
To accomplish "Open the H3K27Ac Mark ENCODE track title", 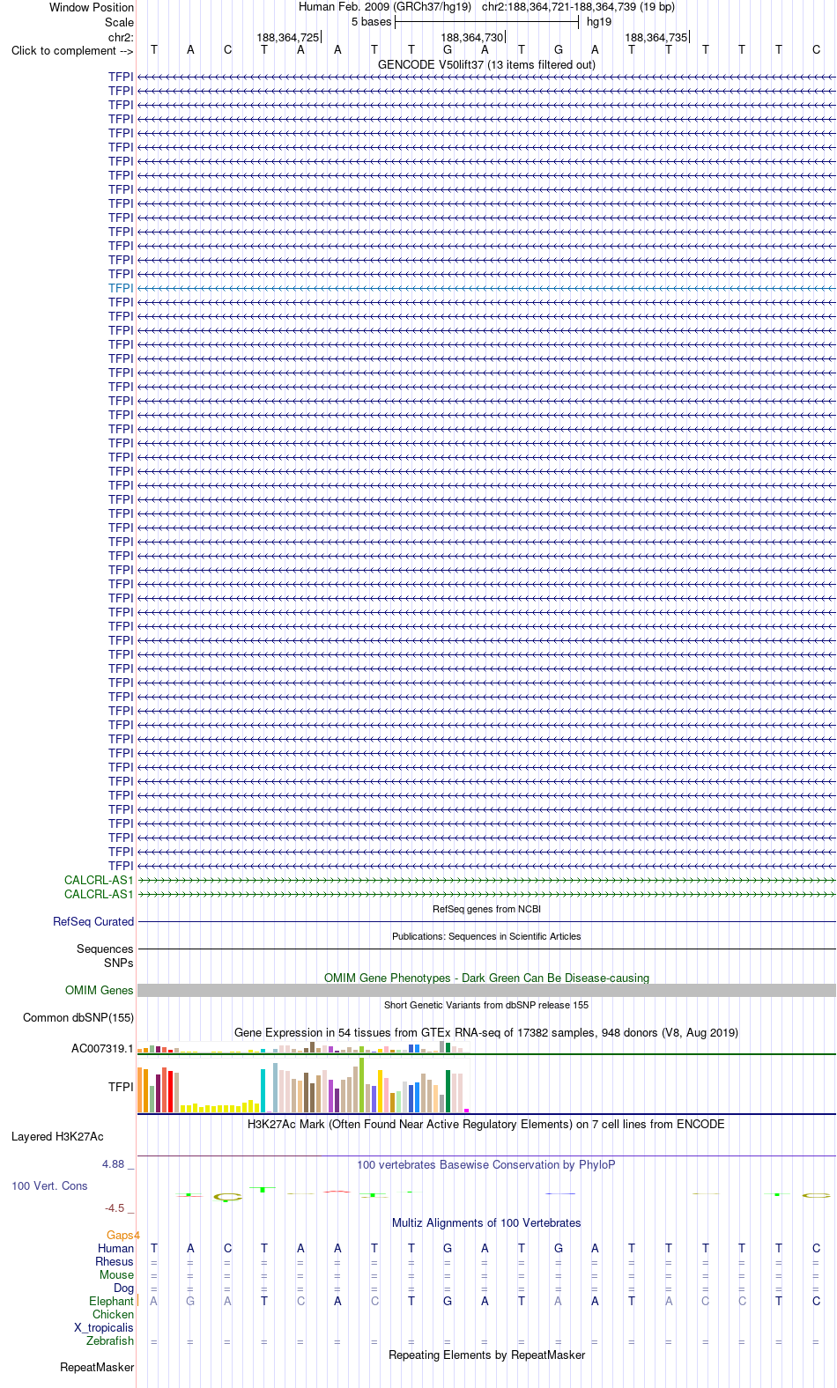I will coord(486,1124).
